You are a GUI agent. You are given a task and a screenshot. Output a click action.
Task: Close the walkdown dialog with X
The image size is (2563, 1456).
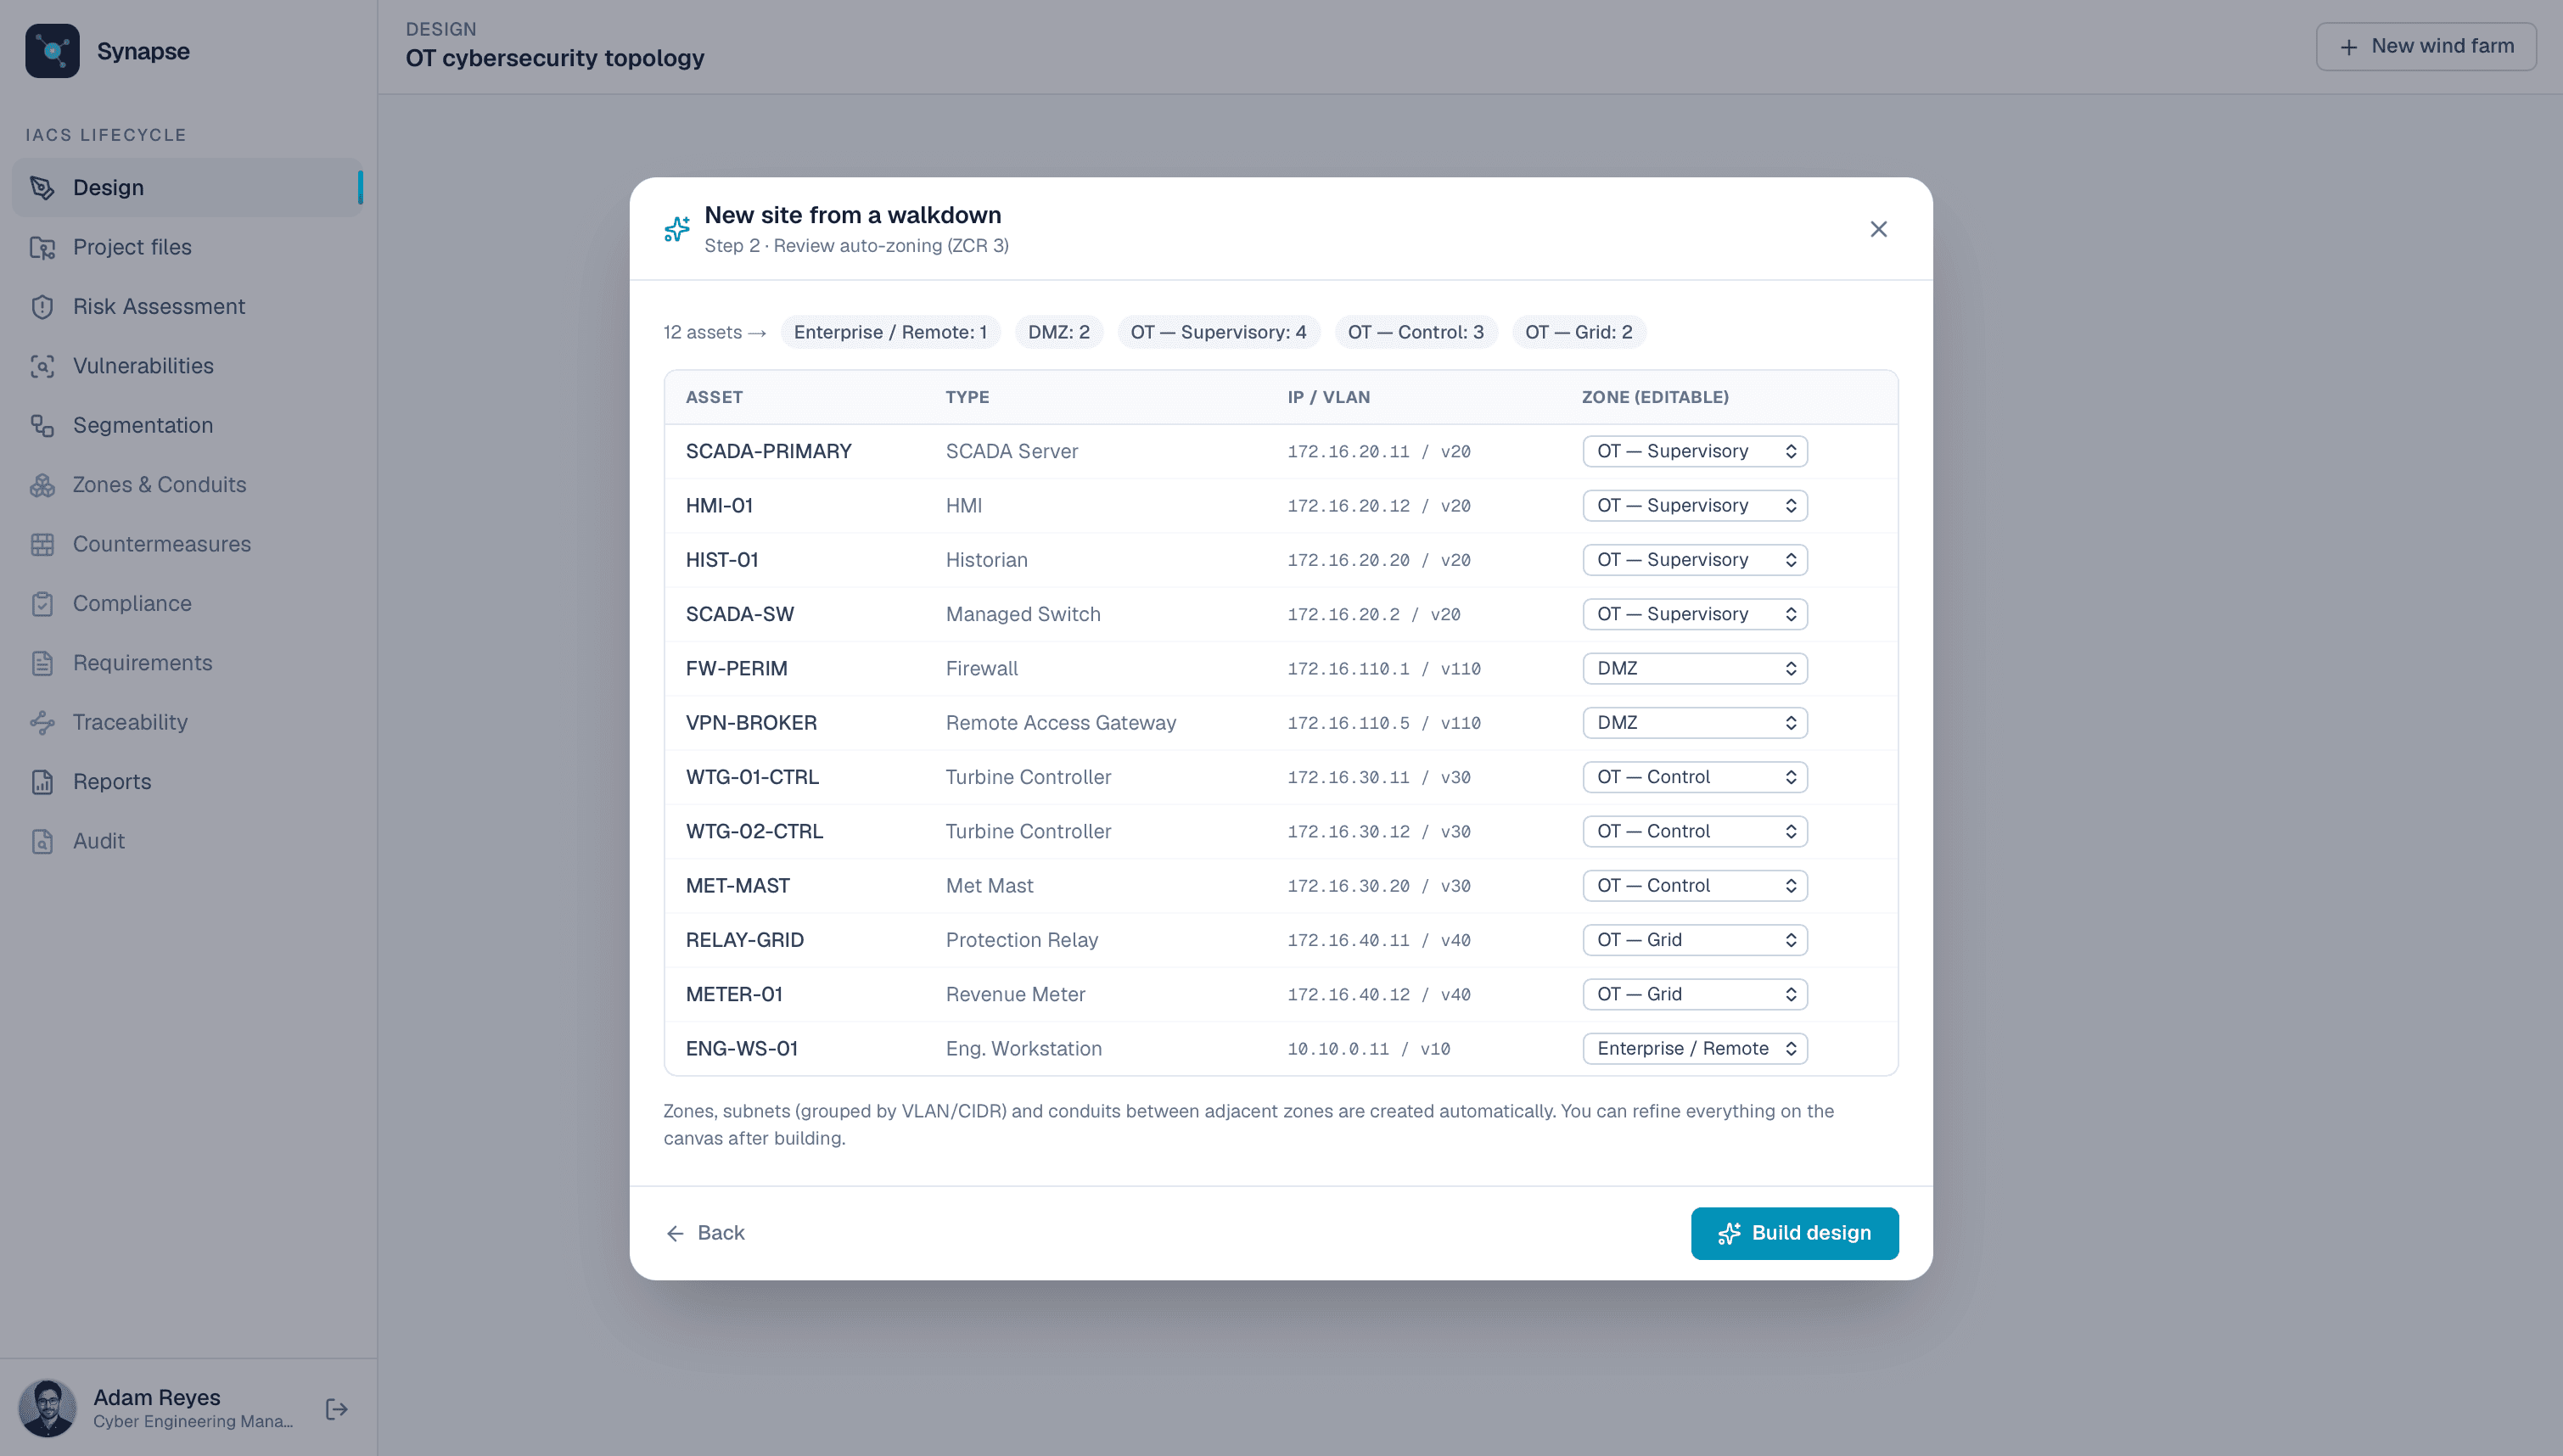point(1879,229)
